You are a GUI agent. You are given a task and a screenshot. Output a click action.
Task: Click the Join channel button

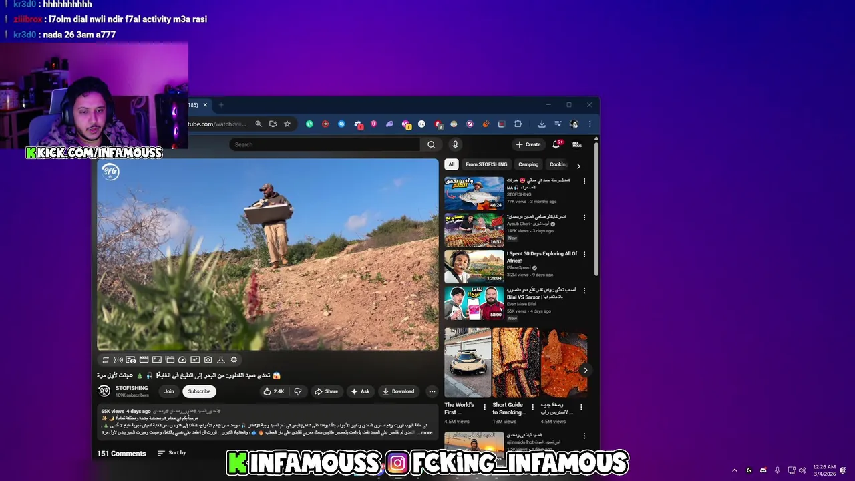(169, 391)
